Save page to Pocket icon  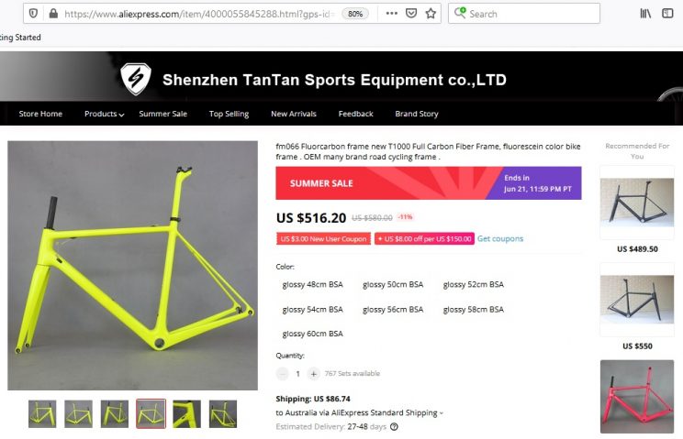[x=411, y=14]
